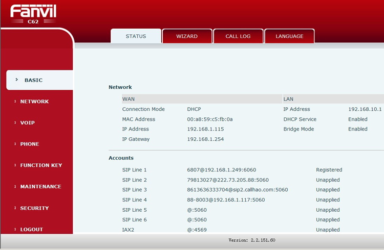Click the arrow icon beside MAINTENANCE
384x250 pixels.
pyautogui.click(x=15, y=187)
